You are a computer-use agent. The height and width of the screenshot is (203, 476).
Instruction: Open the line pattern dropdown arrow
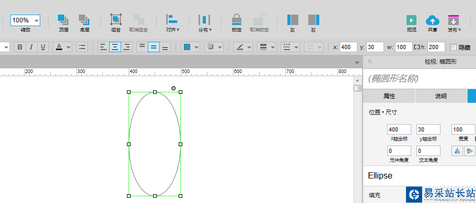(296, 47)
